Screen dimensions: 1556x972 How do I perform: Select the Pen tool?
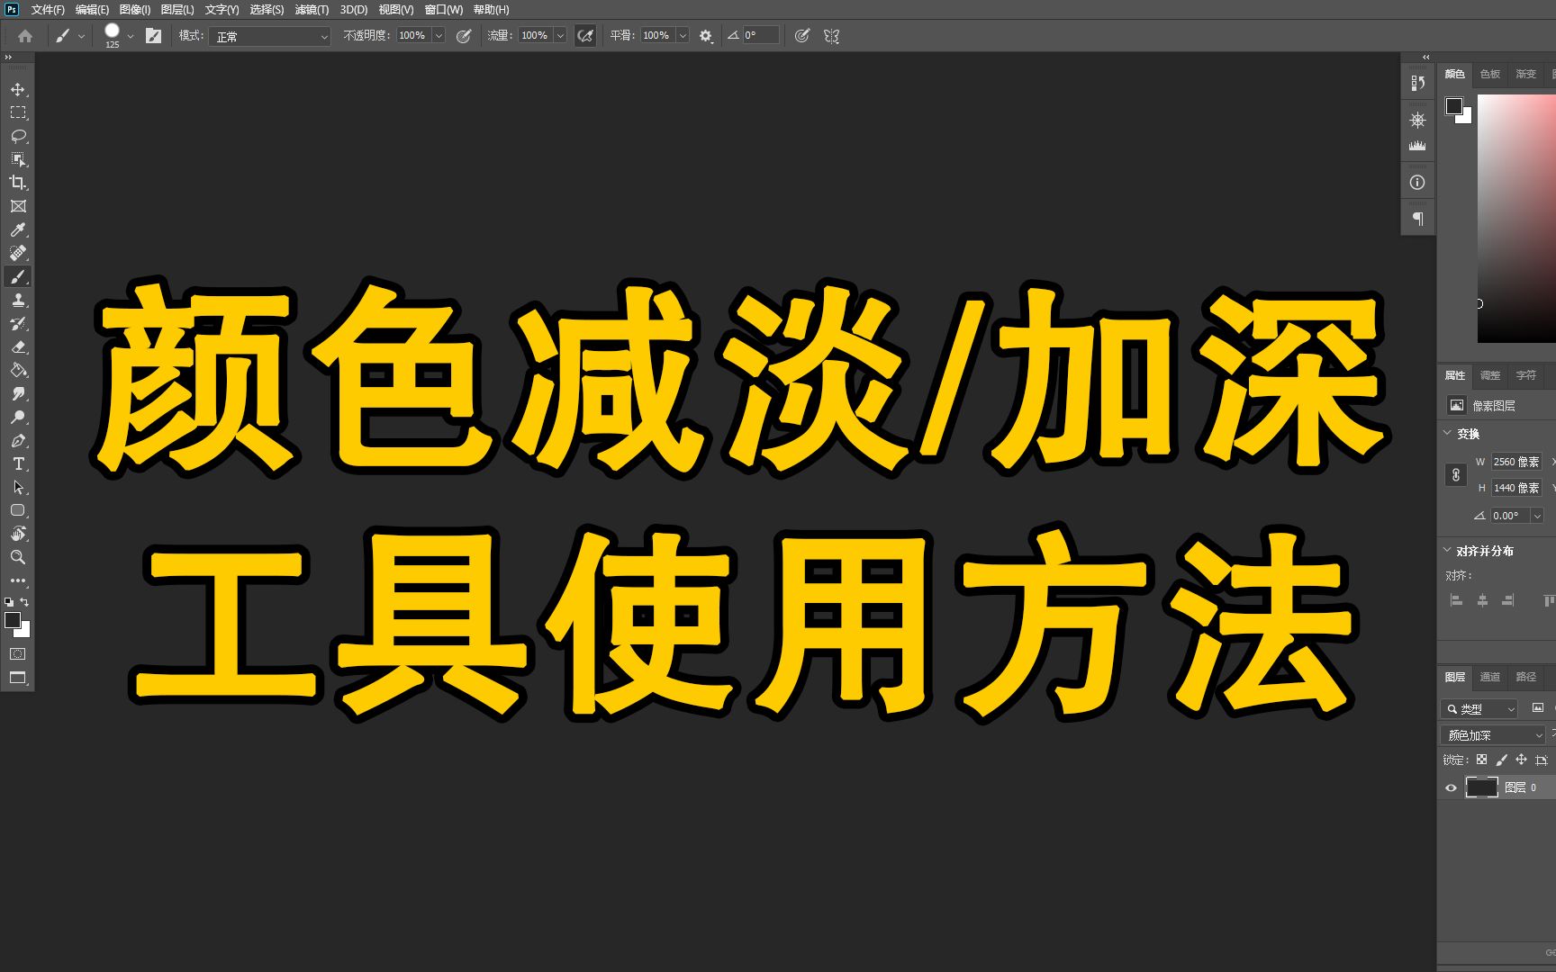click(18, 440)
